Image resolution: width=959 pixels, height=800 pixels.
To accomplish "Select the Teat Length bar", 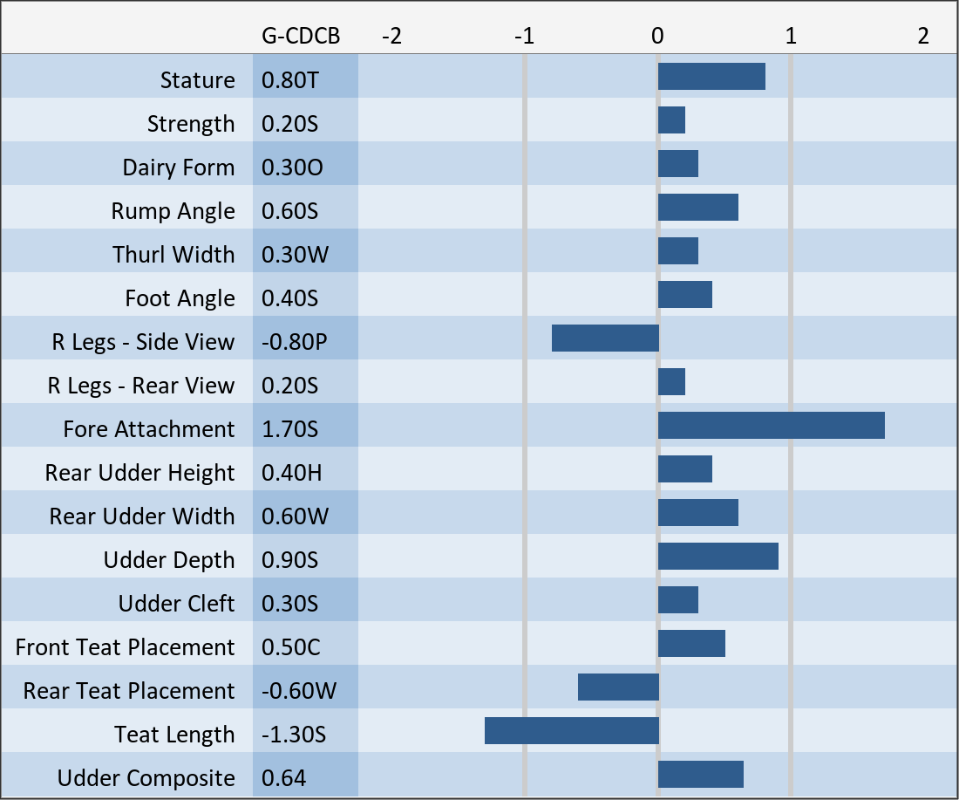I will 571,731.
